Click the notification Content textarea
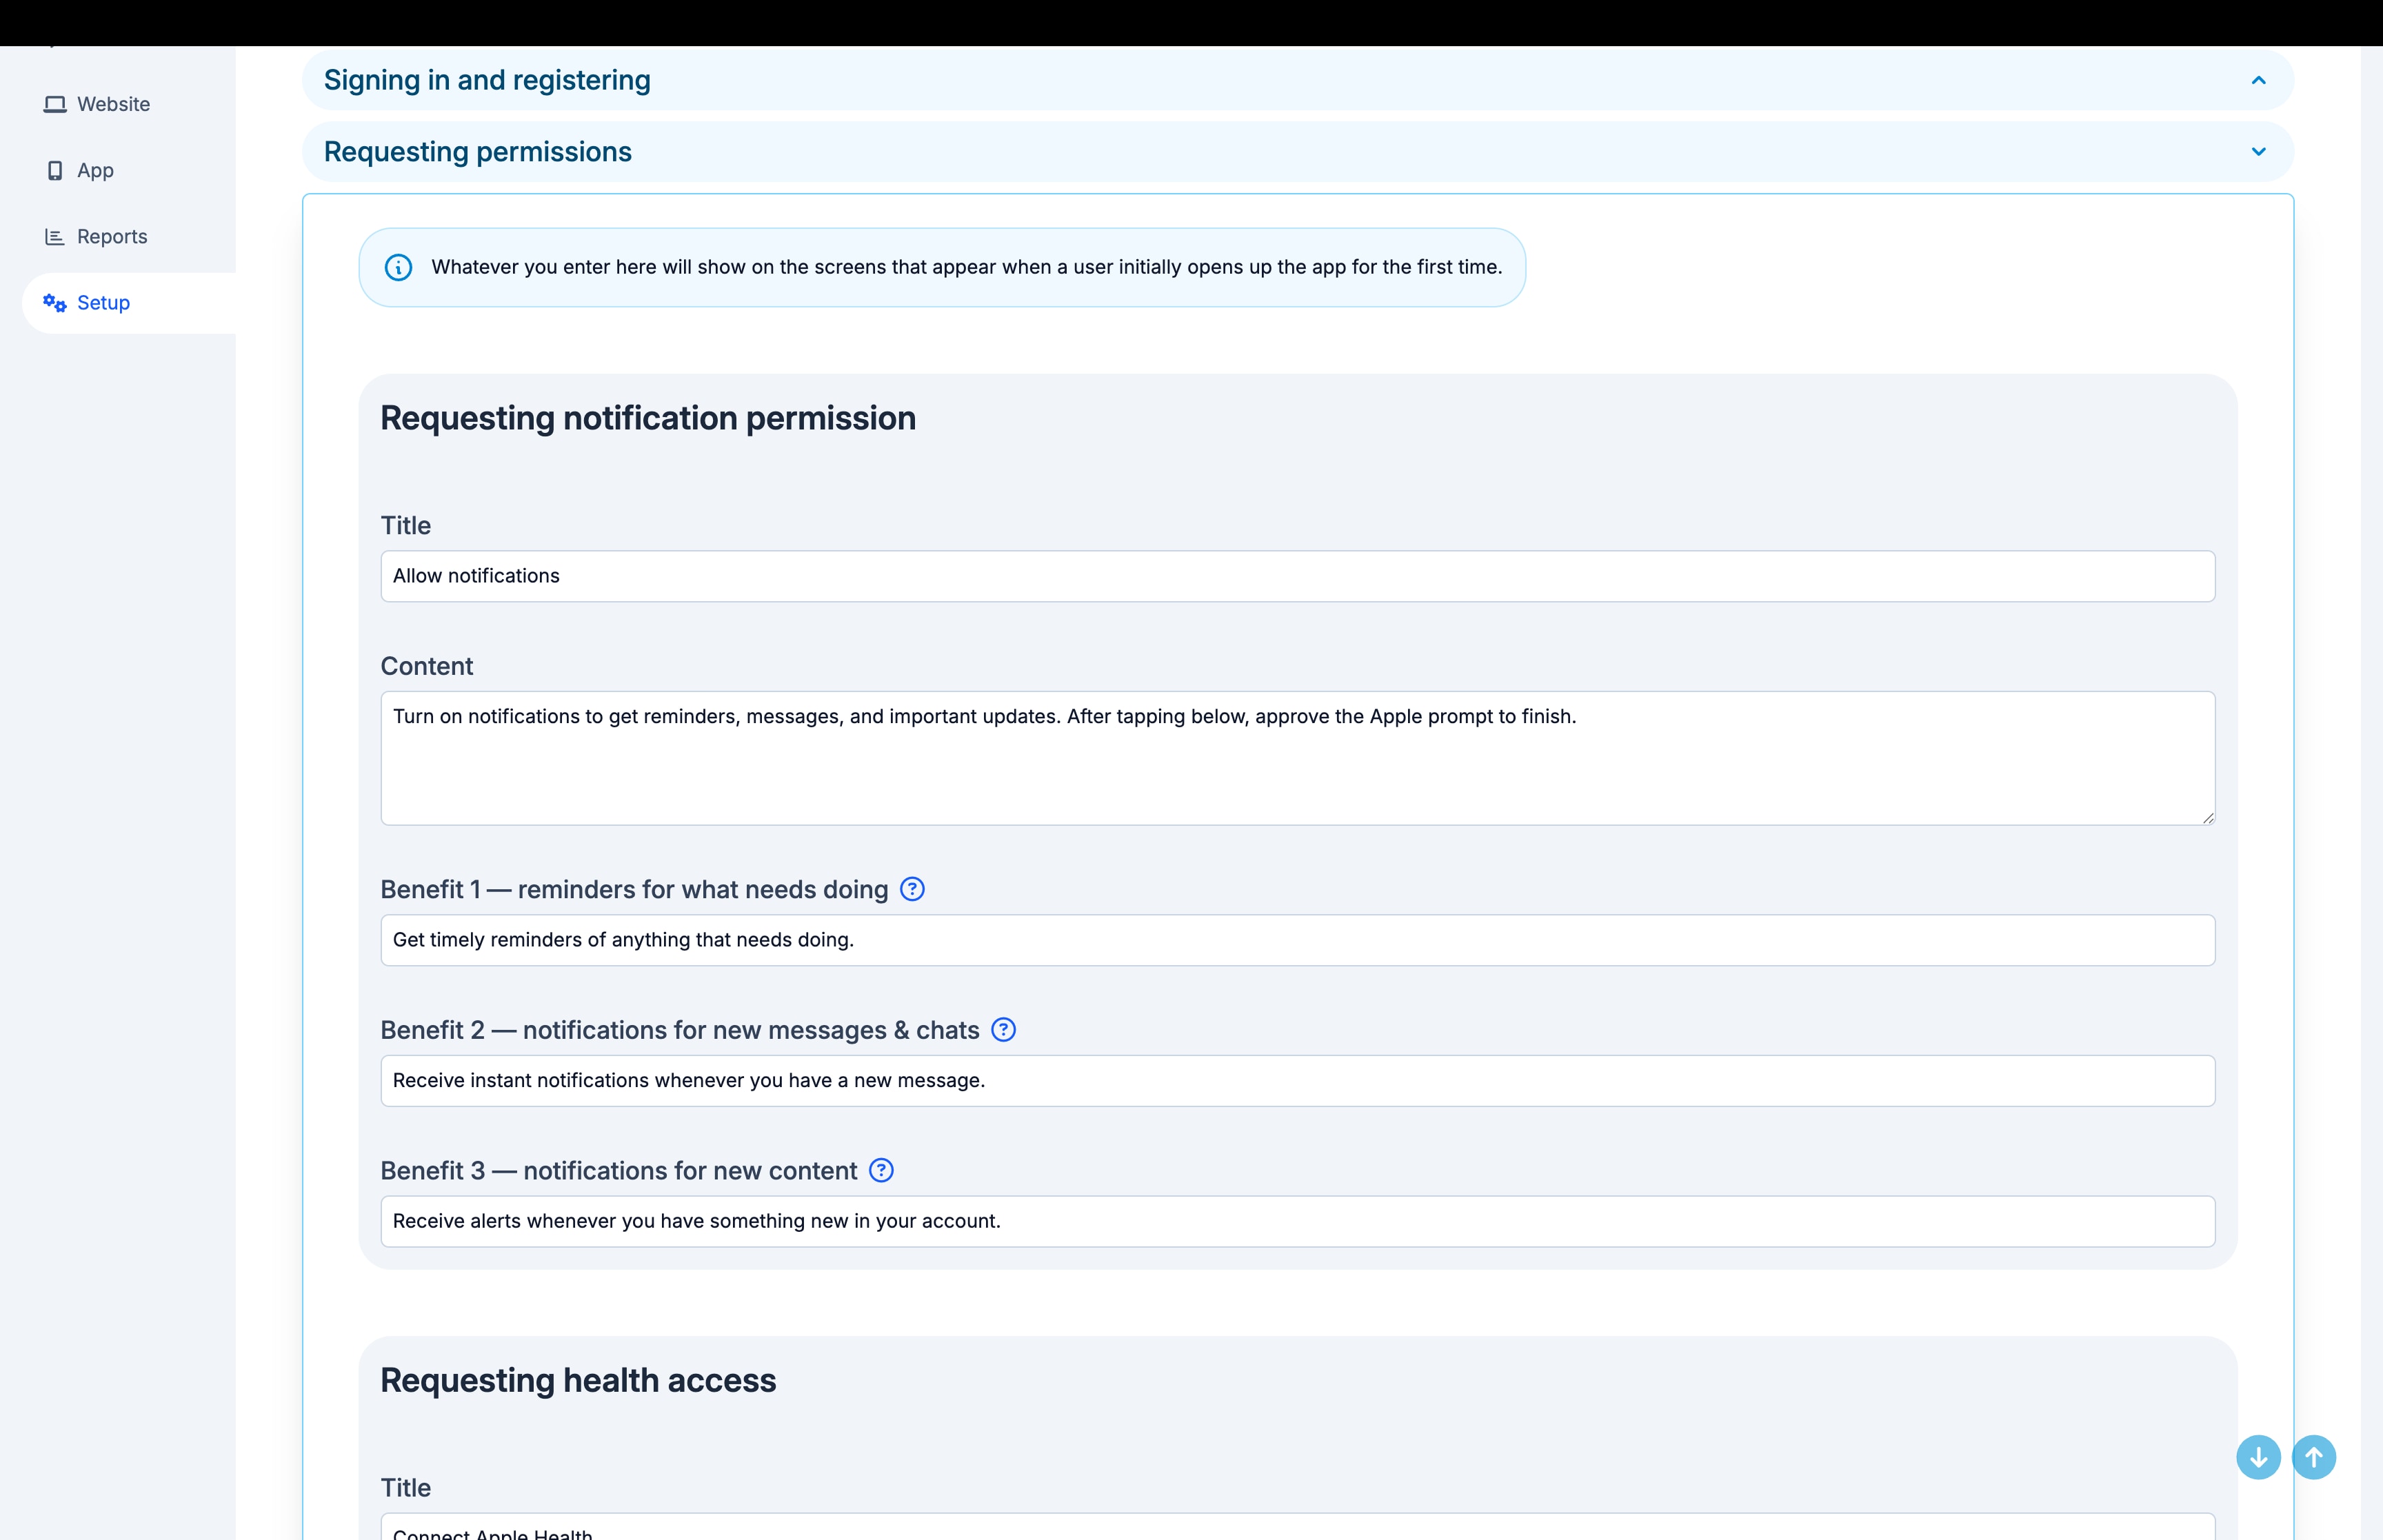 (1297, 758)
